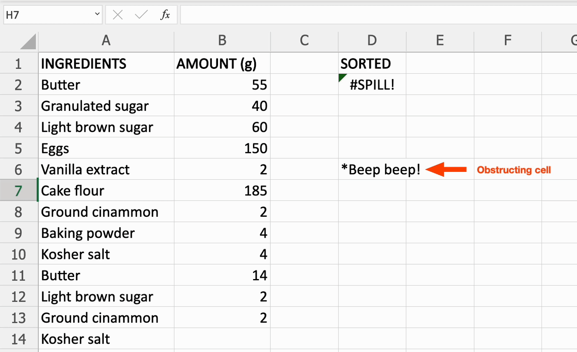Click the AMOUNT (g) header cell
The width and height of the screenshot is (577, 352).
click(x=222, y=63)
